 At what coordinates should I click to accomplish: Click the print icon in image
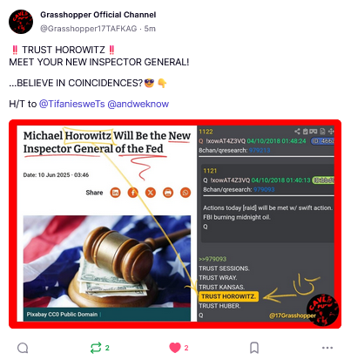[168, 193]
